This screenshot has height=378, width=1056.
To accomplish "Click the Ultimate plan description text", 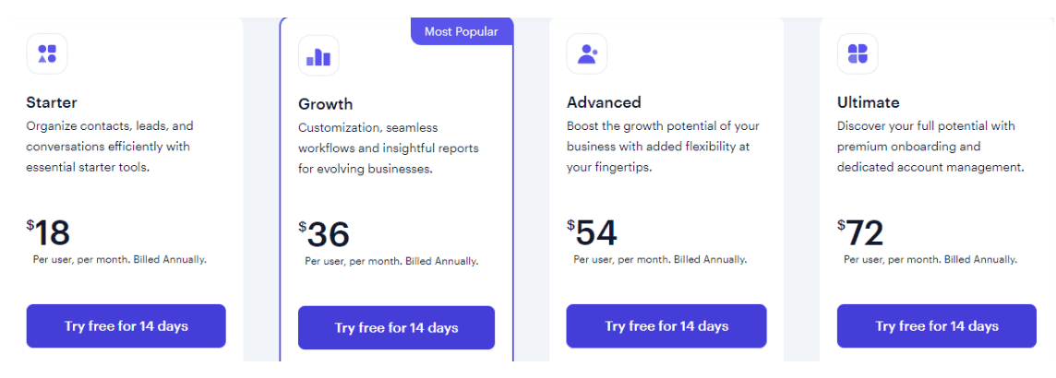I will pos(930,146).
